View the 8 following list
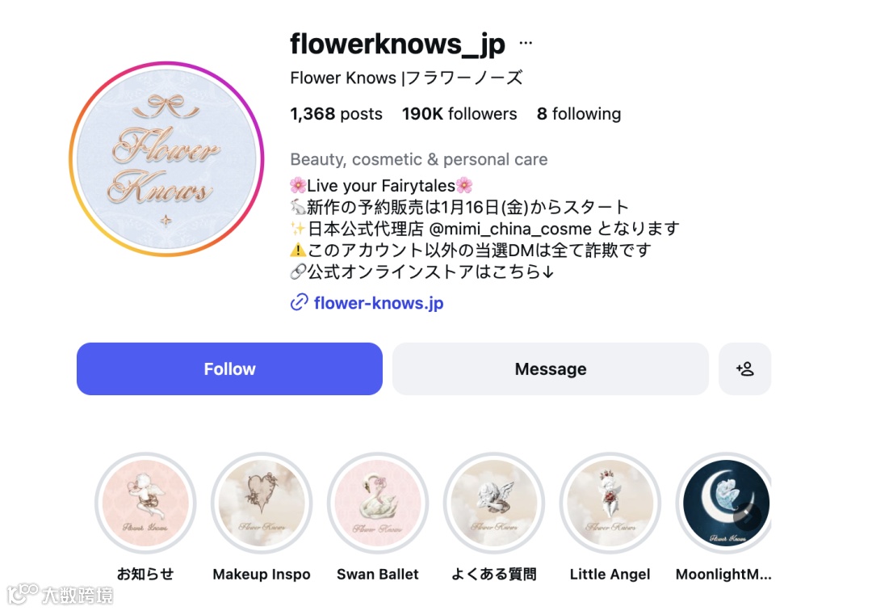 578,114
